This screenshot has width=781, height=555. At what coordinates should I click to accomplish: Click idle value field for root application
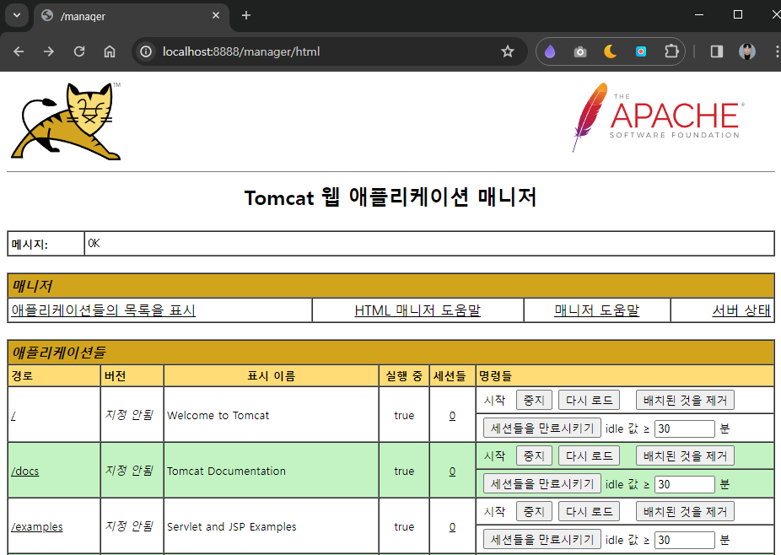pyautogui.click(x=684, y=428)
